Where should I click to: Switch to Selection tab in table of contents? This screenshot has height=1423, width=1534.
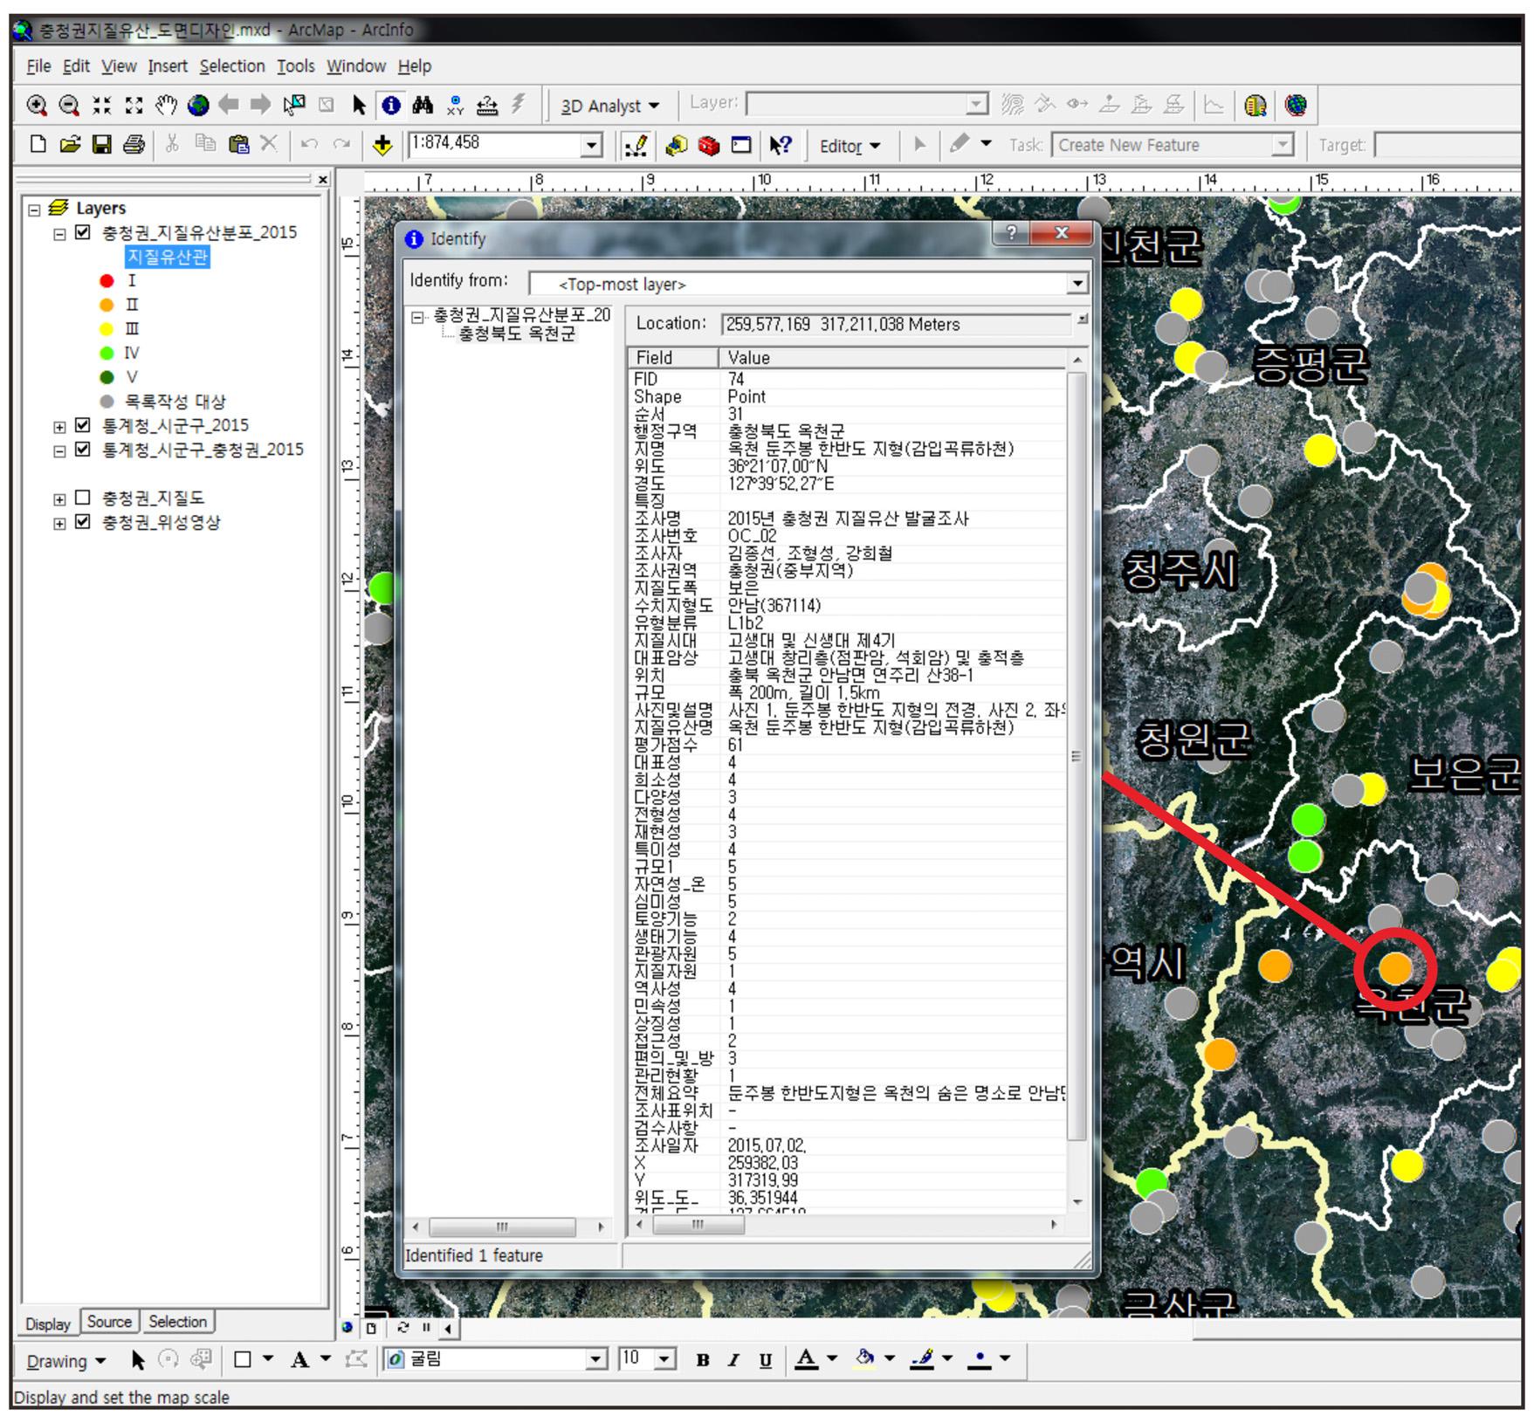[177, 1322]
